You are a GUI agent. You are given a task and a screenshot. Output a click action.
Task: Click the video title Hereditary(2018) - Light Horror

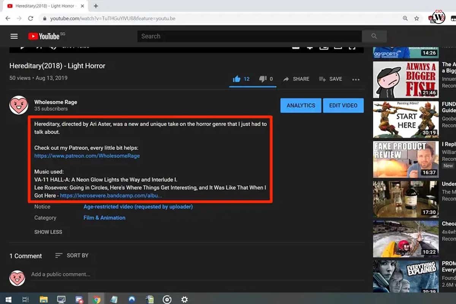[57, 66]
